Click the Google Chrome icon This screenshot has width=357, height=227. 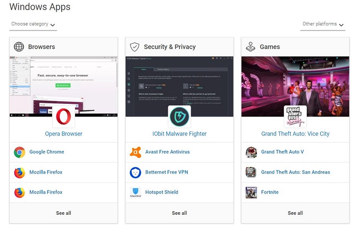(19, 152)
